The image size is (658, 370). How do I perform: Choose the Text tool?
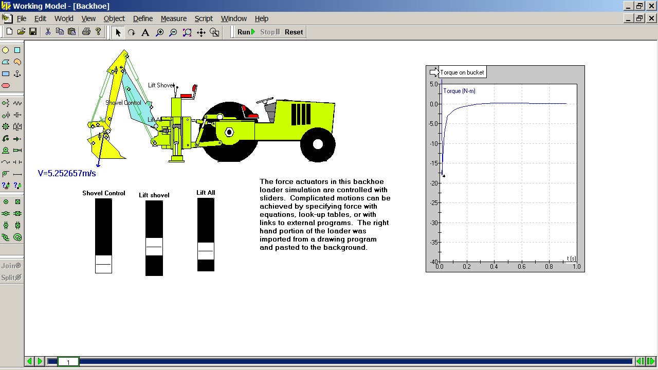pyautogui.click(x=145, y=32)
